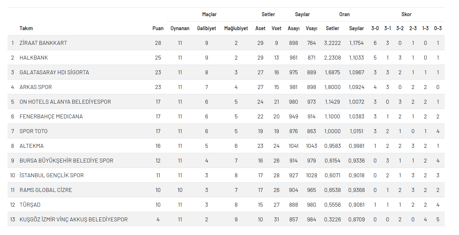Image resolution: width=459 pixels, height=235 pixels.
Task: Click the Mağlubiyet column header
Action: 236,28
